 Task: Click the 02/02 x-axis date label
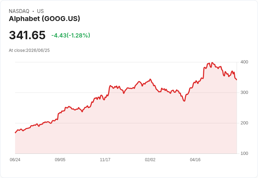(x=150, y=160)
